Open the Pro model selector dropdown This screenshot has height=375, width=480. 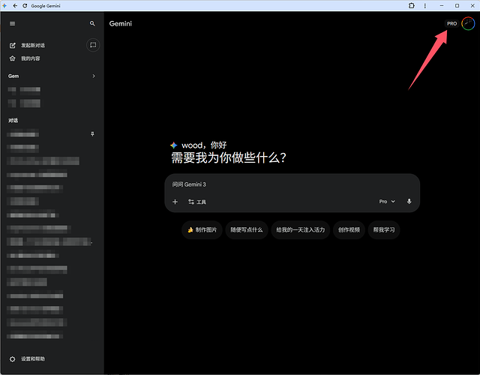[387, 202]
